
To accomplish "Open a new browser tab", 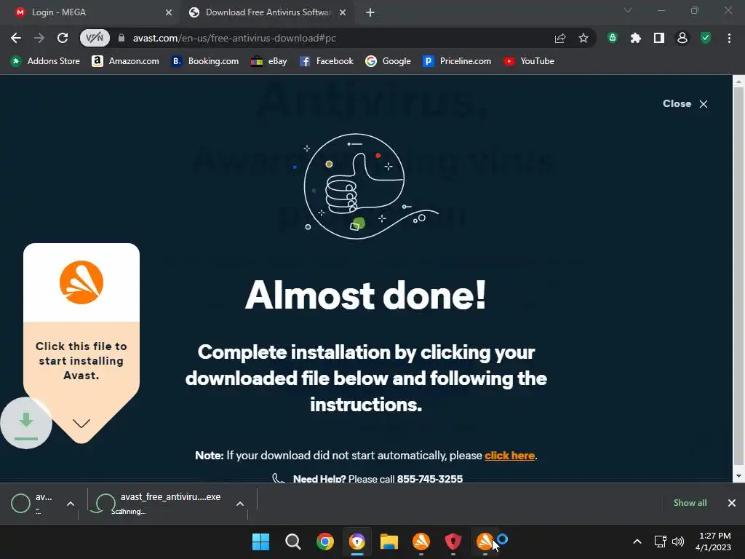I will click(370, 12).
